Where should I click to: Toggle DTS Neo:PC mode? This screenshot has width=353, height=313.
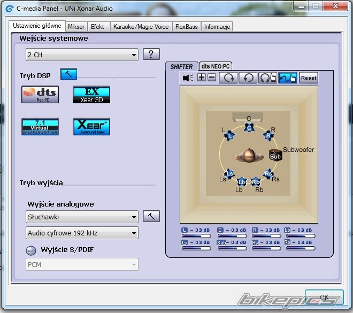tap(40, 94)
